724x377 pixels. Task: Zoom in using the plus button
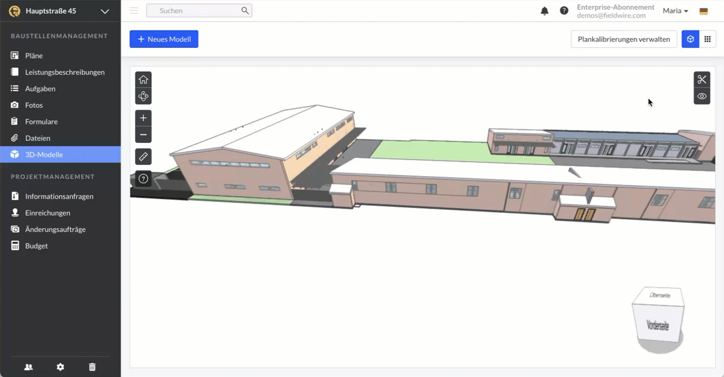143,118
